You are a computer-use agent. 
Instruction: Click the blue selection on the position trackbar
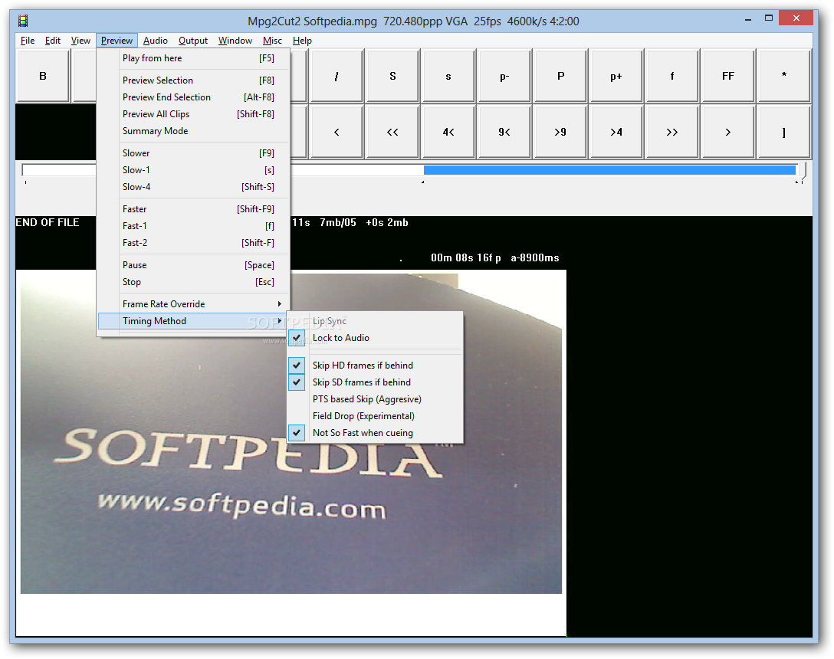(609, 170)
